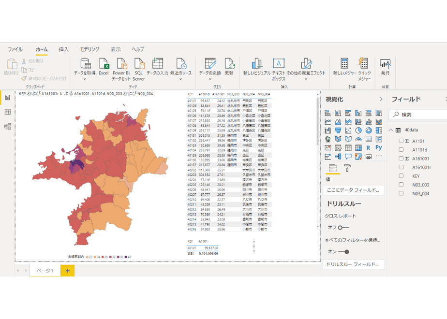Check the N03_004 field
Screen dimensions: 447x319
click(x=401, y=193)
